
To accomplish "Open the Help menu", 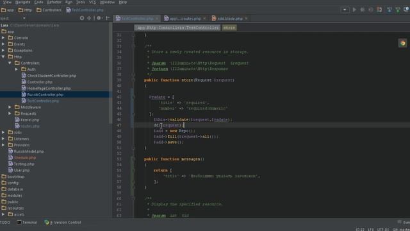I will pos(122,2).
